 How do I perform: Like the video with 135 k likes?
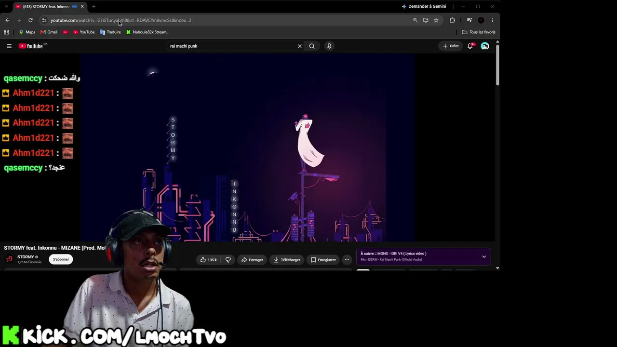point(208,260)
